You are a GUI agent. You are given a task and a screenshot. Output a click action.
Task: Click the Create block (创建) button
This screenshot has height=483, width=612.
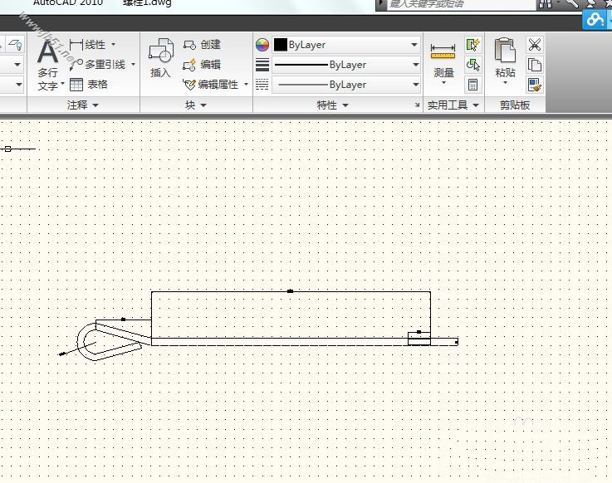[x=202, y=45]
